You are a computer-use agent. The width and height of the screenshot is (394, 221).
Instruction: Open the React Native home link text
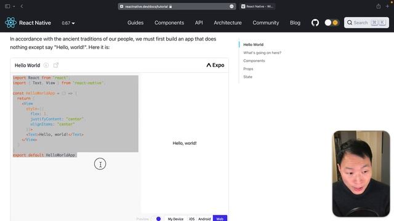click(35, 23)
